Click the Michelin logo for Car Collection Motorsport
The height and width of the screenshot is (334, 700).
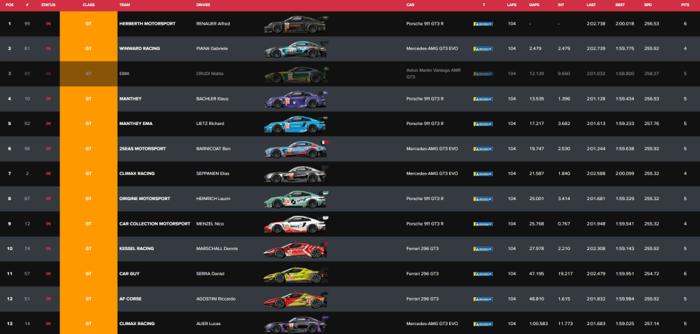[x=483, y=223]
